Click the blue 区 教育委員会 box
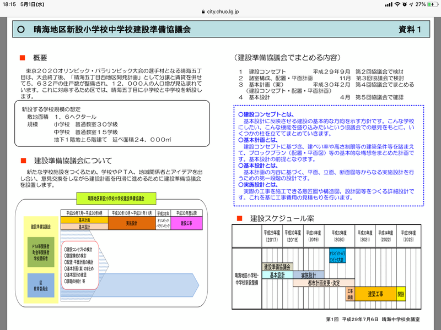Screen dimensions: 441x330 coord(41,285)
